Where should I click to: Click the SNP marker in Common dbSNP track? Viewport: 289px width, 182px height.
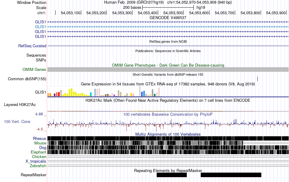(257, 79)
